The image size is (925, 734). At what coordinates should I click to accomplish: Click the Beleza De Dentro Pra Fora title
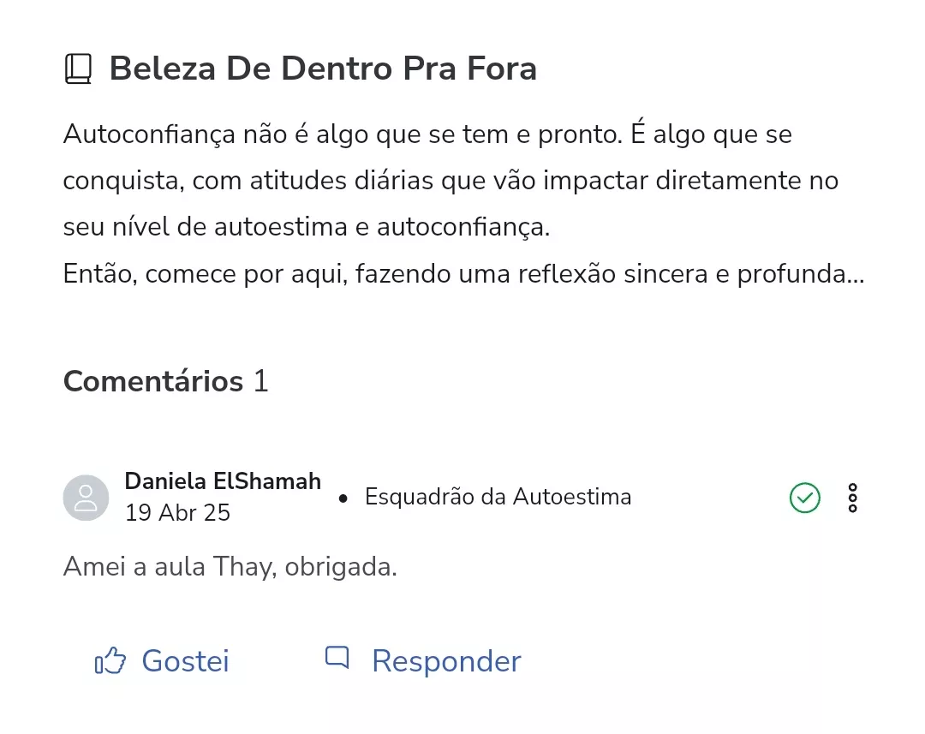click(x=323, y=69)
